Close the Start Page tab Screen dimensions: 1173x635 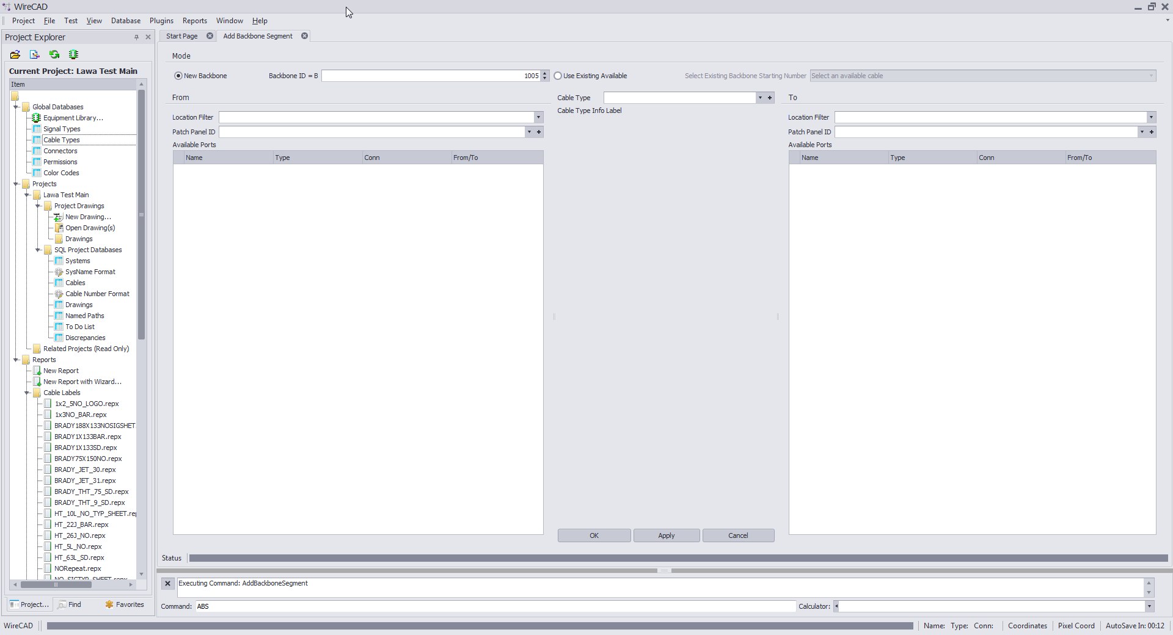(210, 36)
